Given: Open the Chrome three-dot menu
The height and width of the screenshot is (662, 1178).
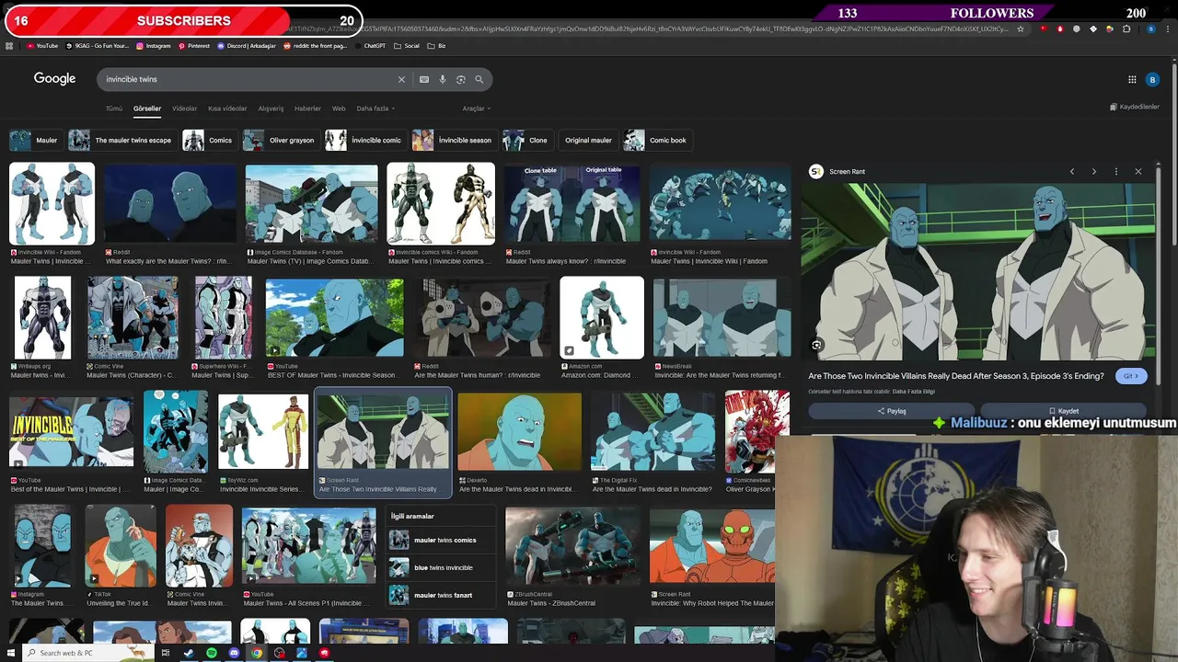Looking at the screenshot, I should [x=1167, y=29].
